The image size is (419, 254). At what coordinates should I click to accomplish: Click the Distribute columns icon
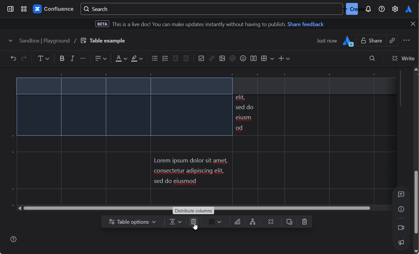[x=193, y=222]
